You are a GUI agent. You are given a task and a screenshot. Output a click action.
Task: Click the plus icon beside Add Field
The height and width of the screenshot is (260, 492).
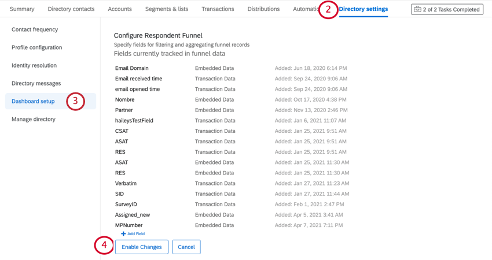pos(123,233)
